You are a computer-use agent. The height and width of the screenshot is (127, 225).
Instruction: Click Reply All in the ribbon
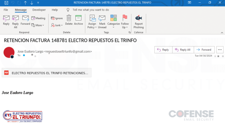16,22
